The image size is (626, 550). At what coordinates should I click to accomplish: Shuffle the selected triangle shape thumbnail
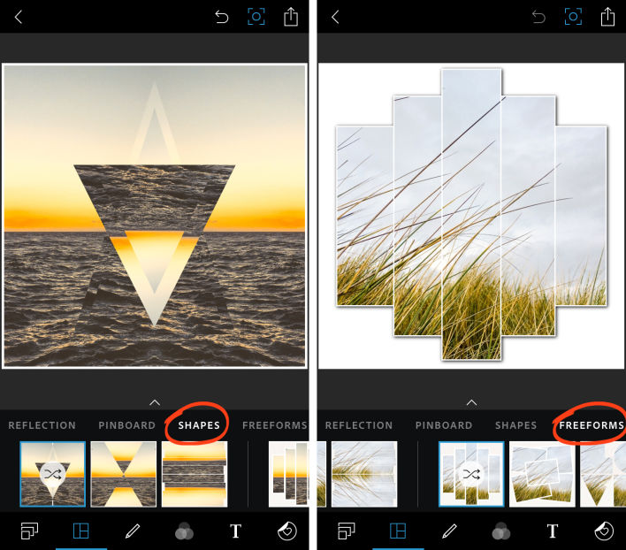coord(53,474)
